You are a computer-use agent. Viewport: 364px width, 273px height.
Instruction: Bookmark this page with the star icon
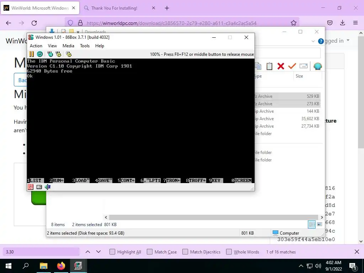point(293,23)
